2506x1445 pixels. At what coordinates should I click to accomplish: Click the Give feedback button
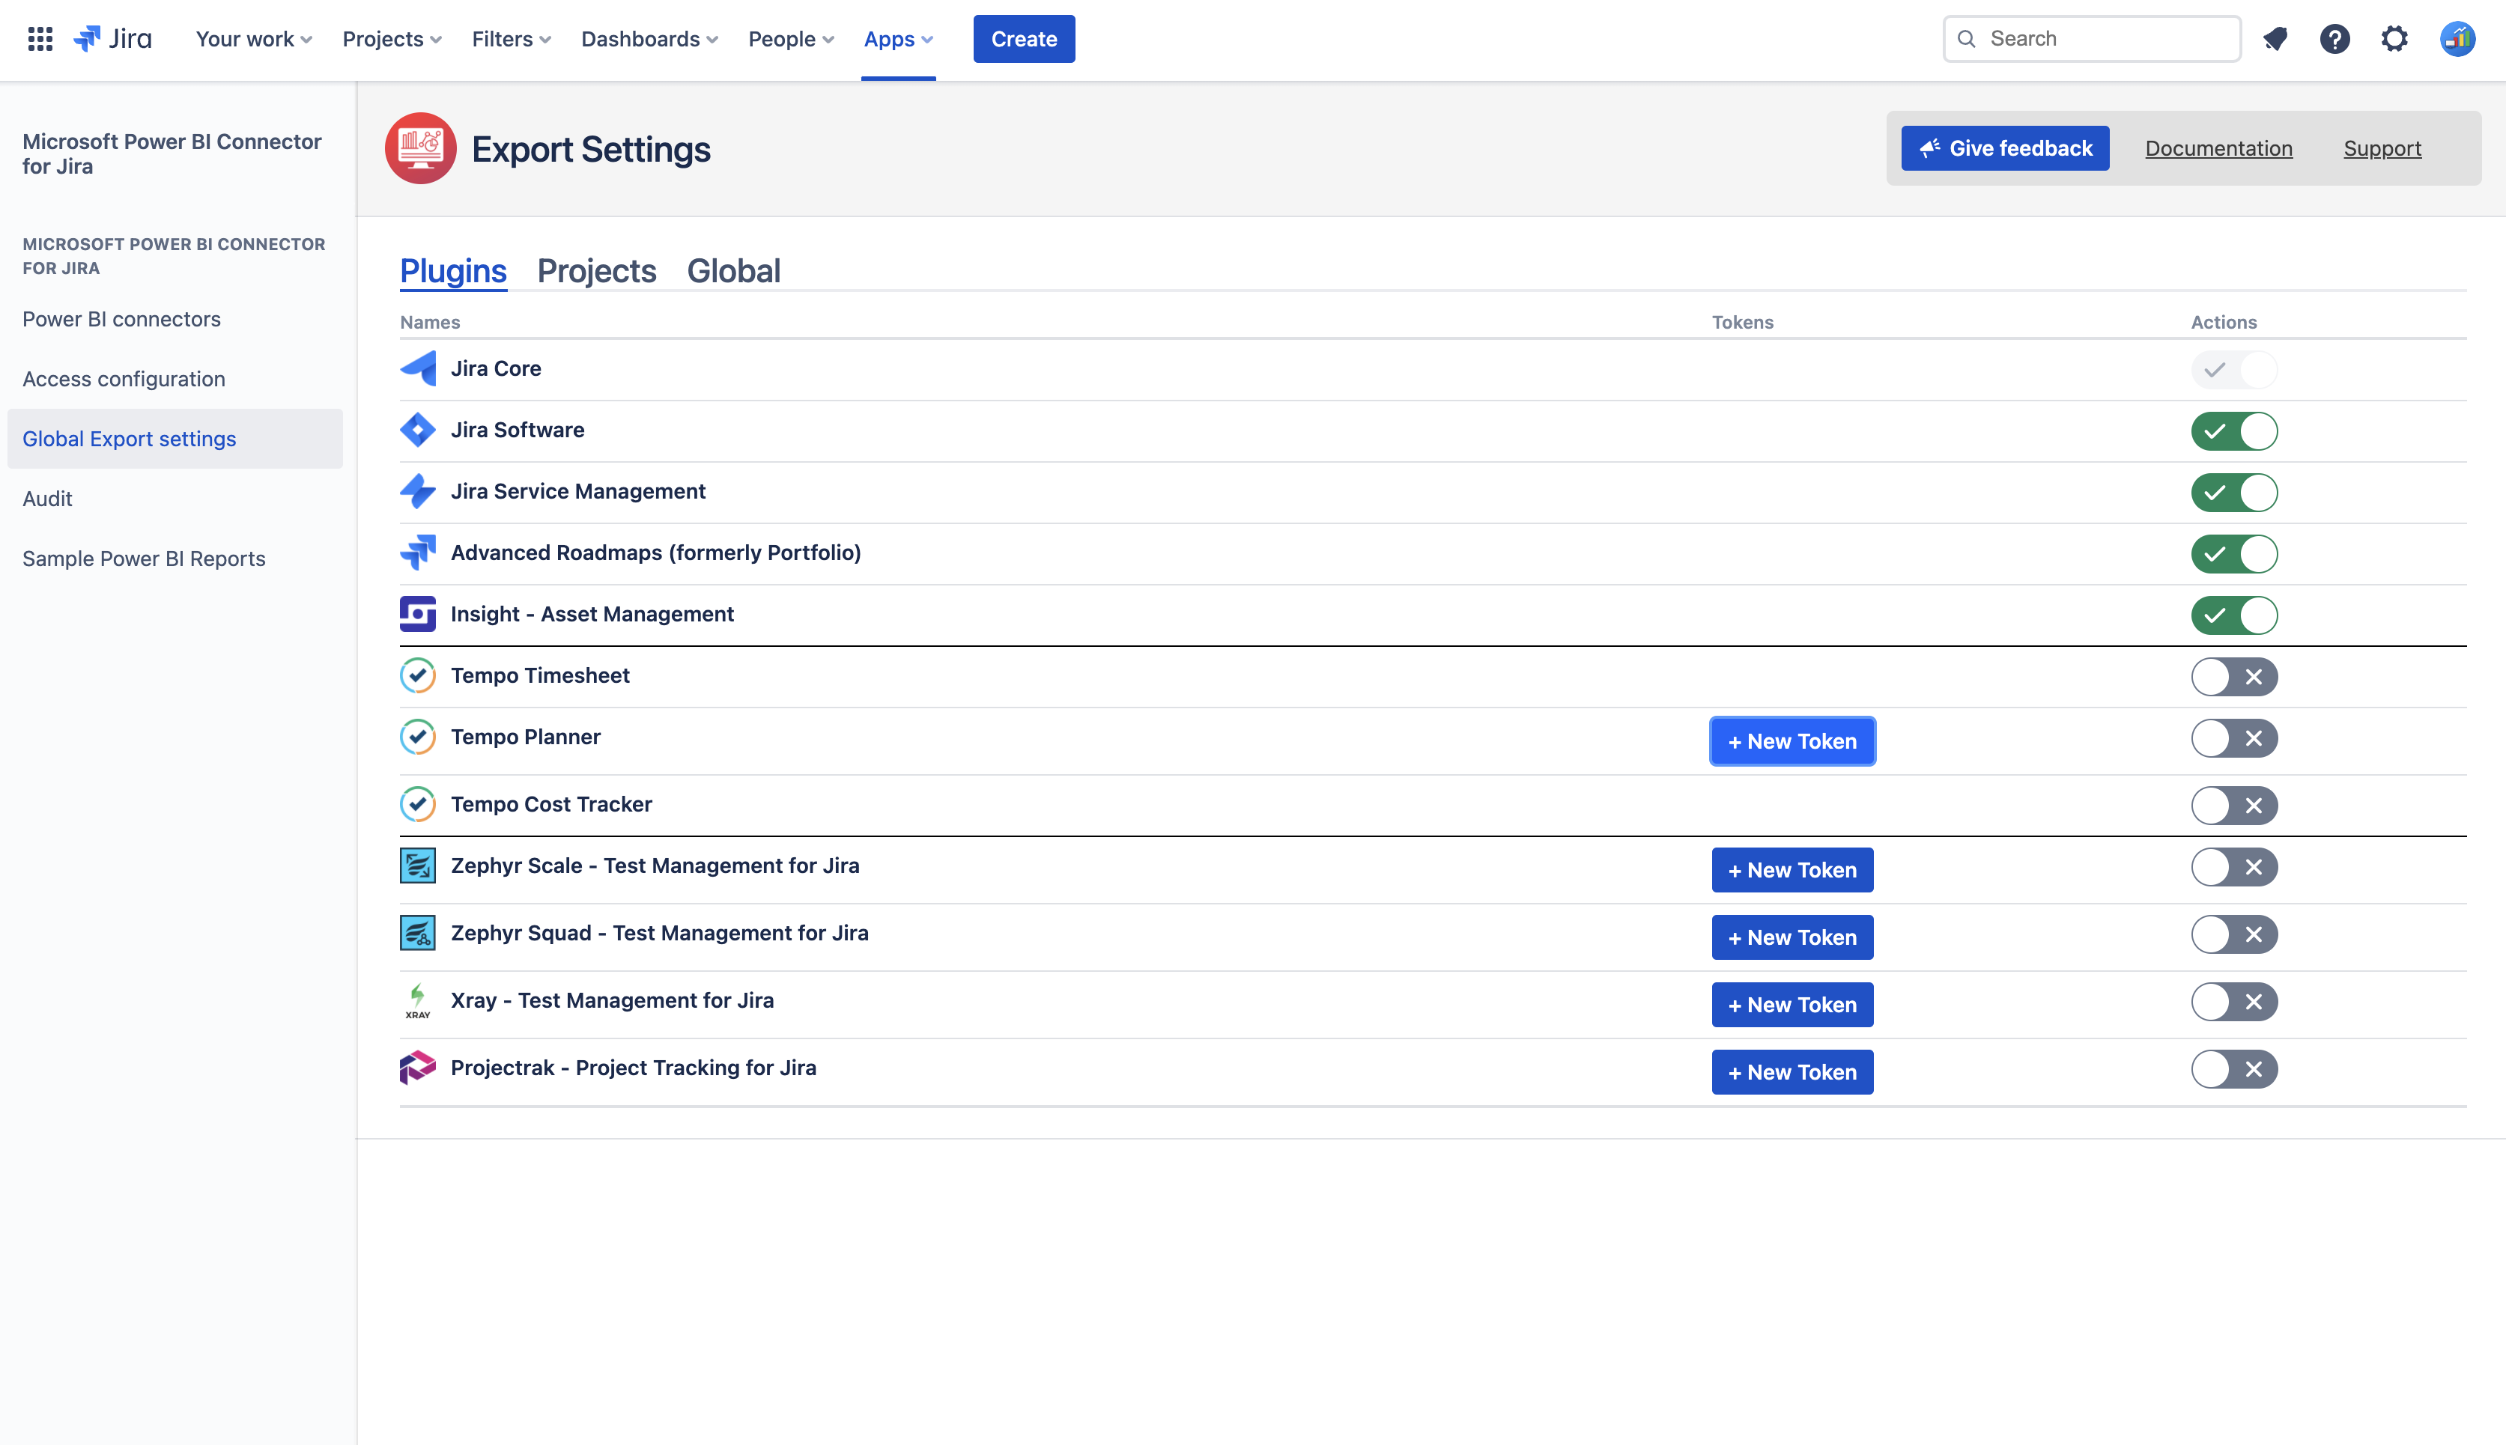[2005, 149]
